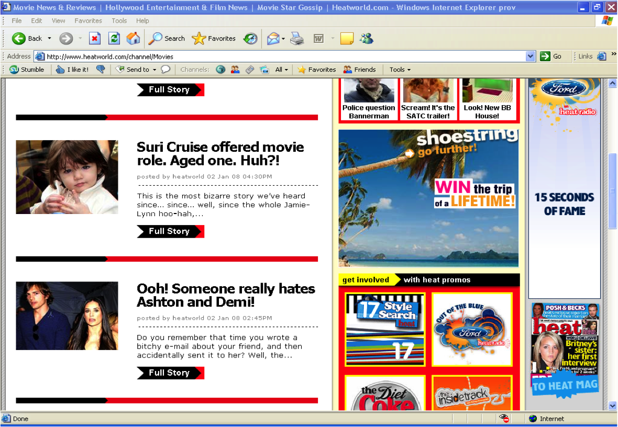Open the File menu
Viewport: 618px width, 427px height.
[17, 20]
